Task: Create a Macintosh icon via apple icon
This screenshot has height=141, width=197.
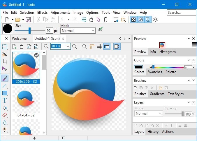Action: (91, 20)
